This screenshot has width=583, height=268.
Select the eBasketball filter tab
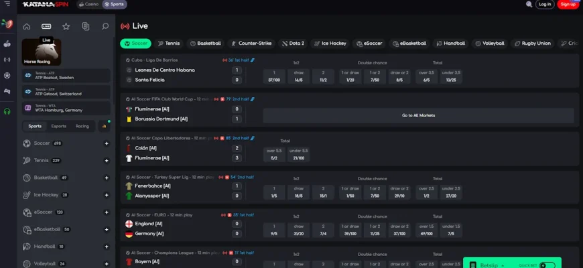click(409, 44)
